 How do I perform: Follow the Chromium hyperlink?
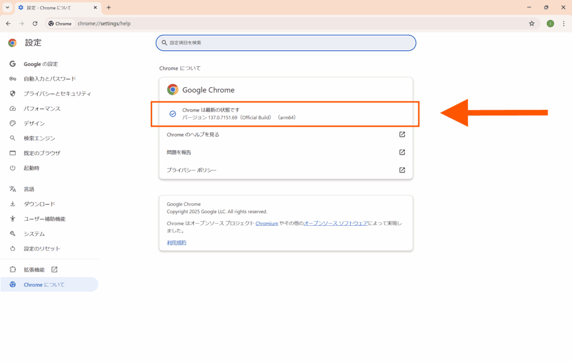266,223
